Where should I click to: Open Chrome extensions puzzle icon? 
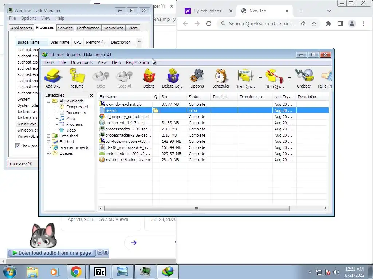point(329,24)
